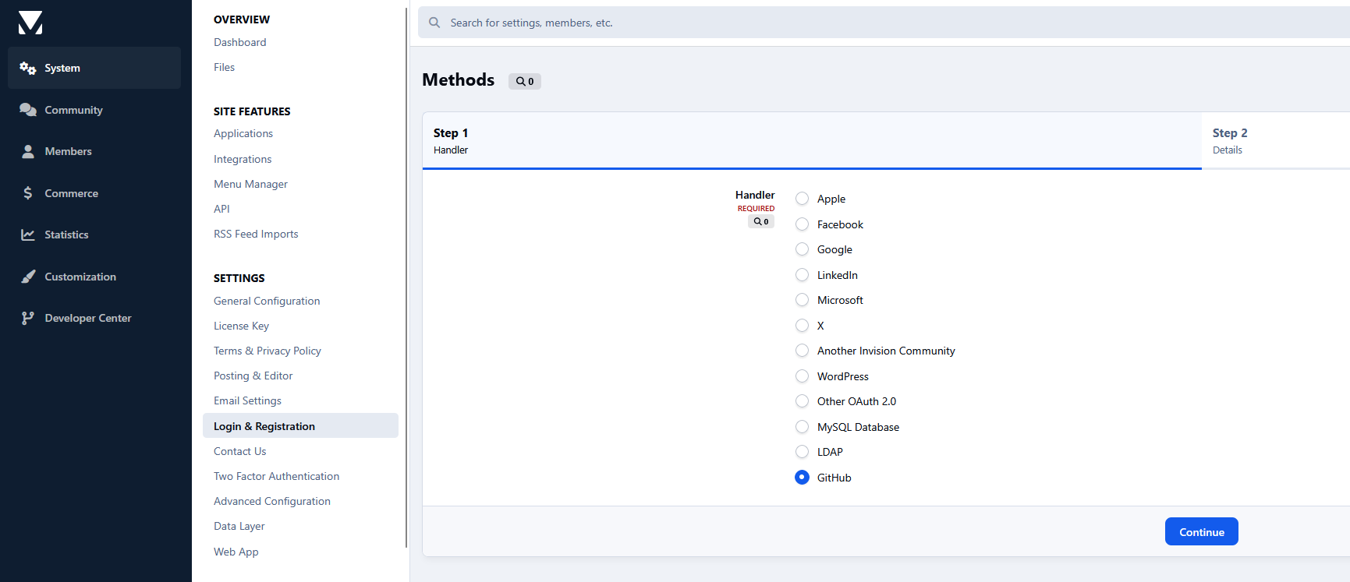Screen dimensions: 1350x582
Task: Open the Members person icon
Action: [x=28, y=151]
